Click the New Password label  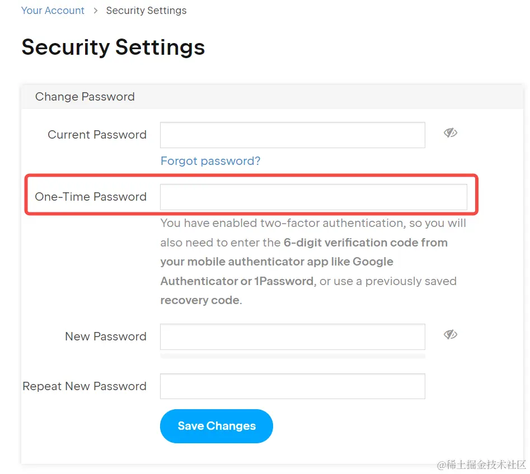(106, 336)
